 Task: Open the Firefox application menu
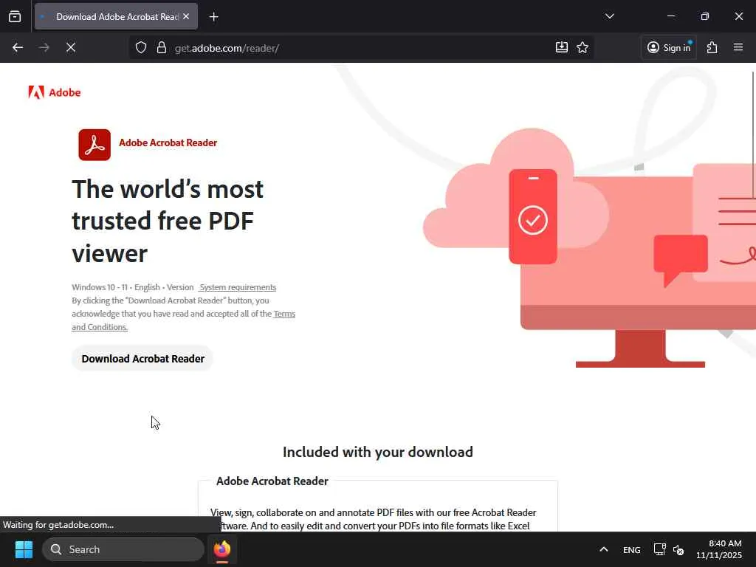738,47
